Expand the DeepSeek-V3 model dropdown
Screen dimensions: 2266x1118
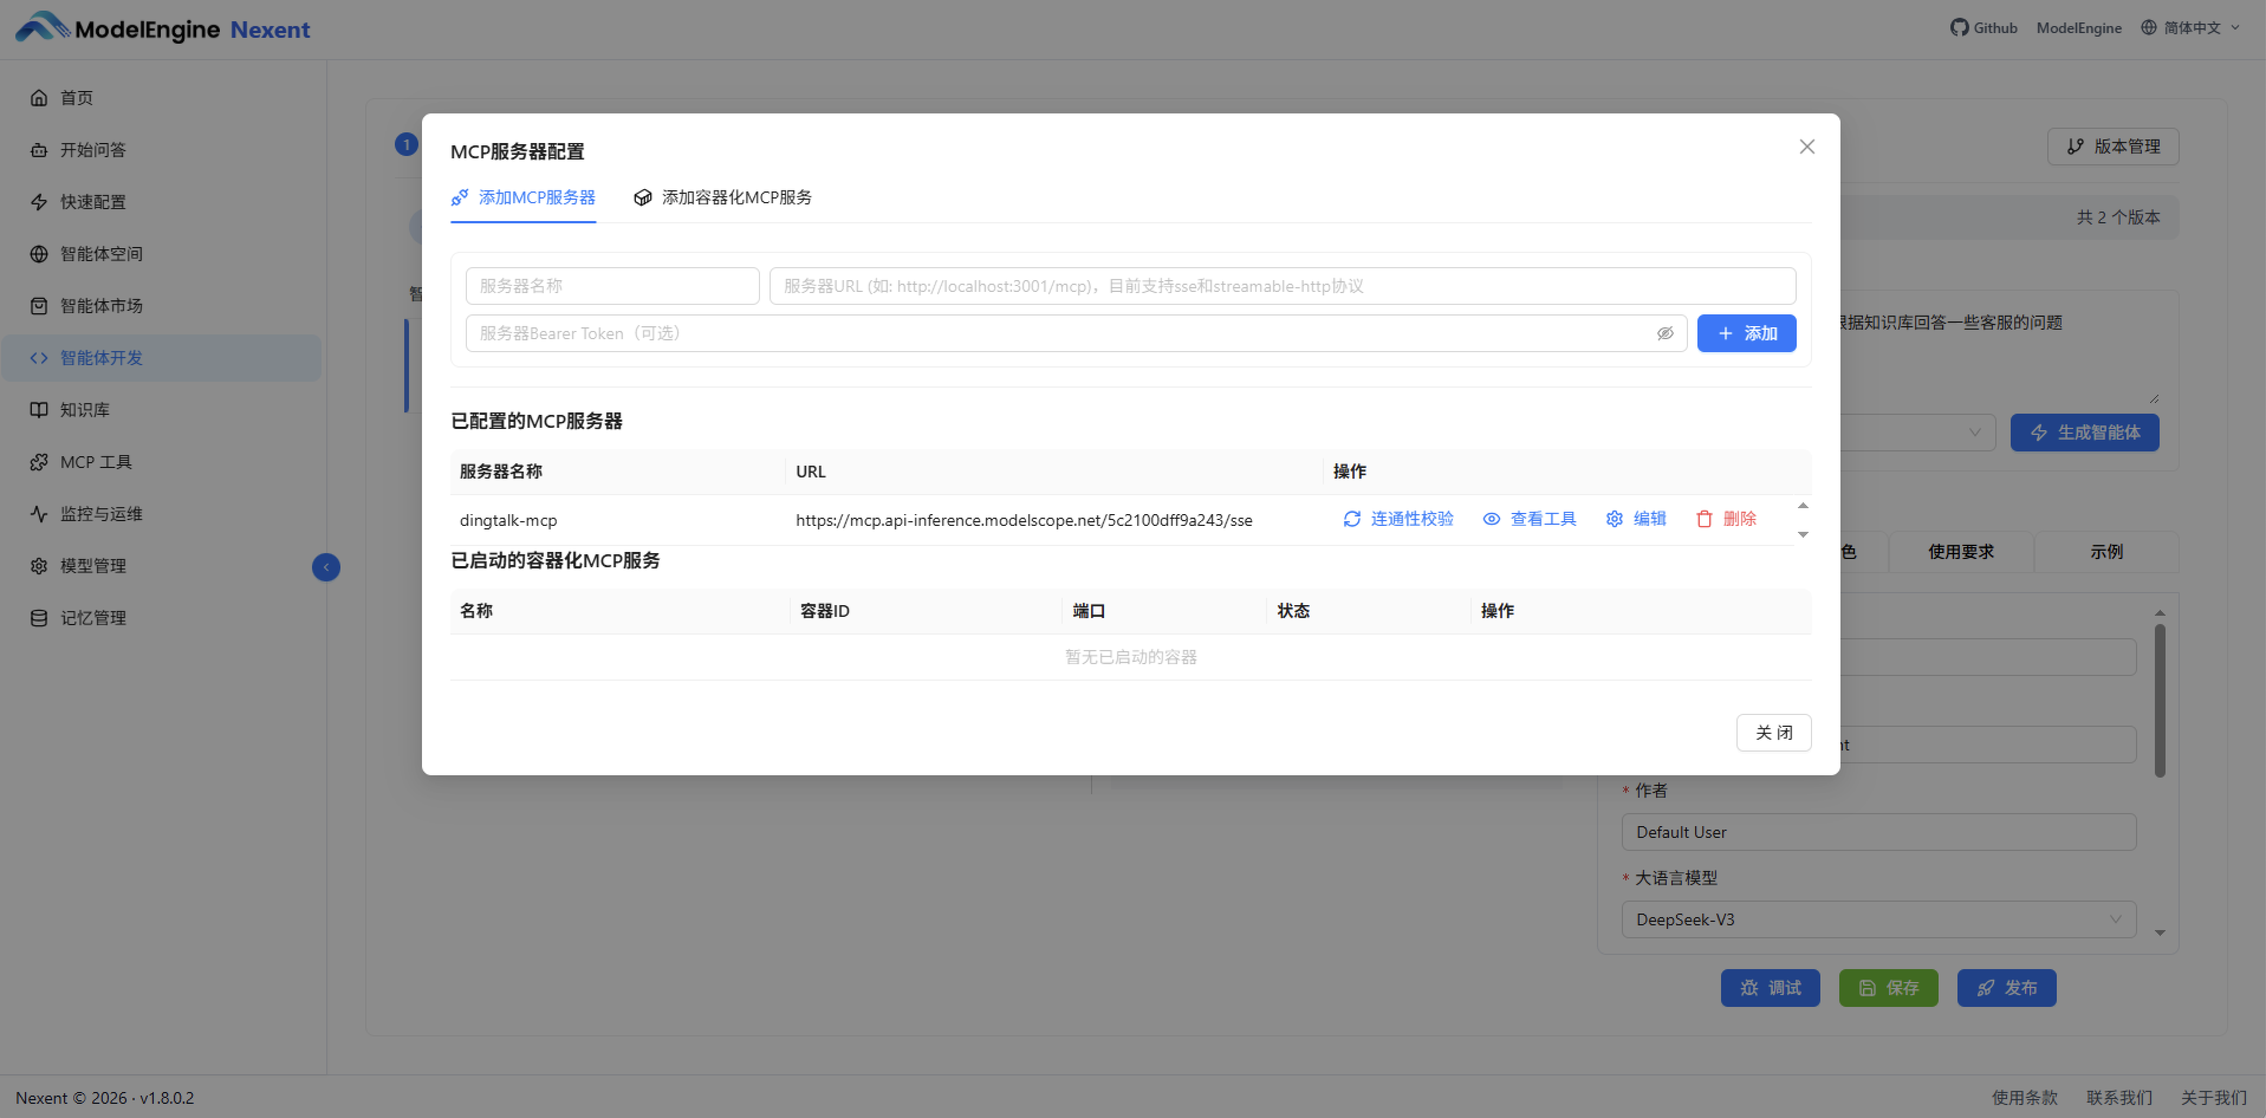tap(1878, 919)
